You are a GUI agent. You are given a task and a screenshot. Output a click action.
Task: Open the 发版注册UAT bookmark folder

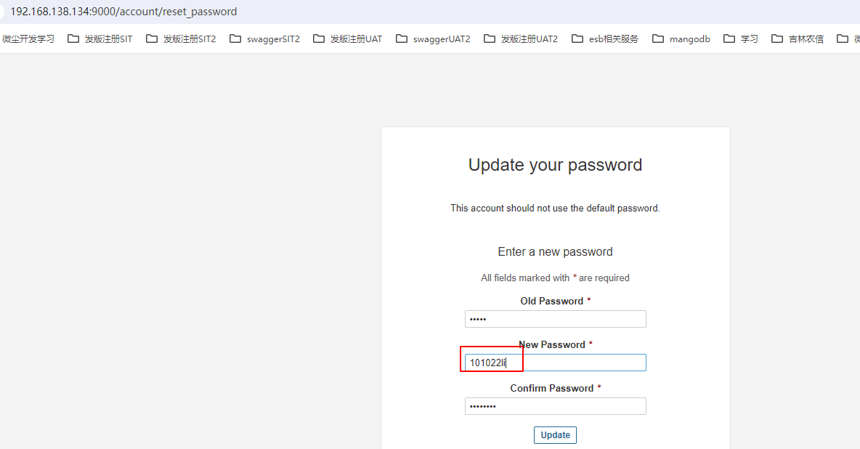[348, 39]
